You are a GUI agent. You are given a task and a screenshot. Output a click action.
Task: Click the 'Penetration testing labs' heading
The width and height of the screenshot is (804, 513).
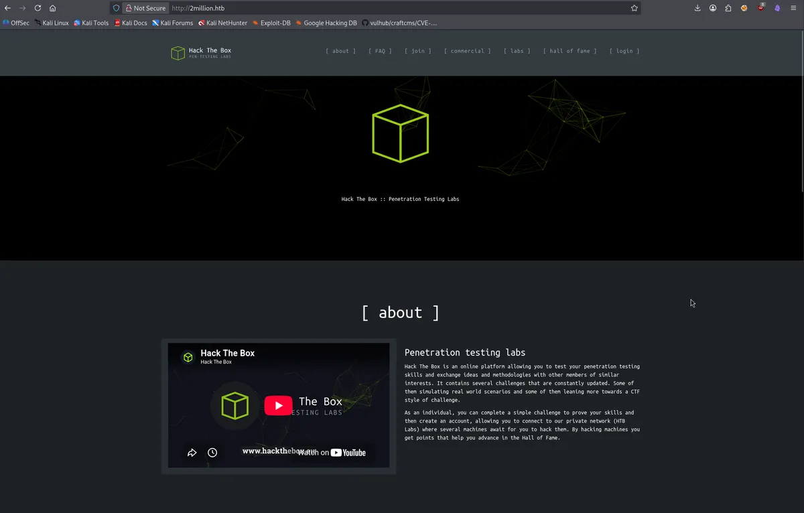[465, 352]
